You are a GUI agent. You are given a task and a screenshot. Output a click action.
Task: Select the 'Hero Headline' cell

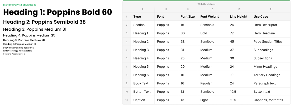click(264, 33)
